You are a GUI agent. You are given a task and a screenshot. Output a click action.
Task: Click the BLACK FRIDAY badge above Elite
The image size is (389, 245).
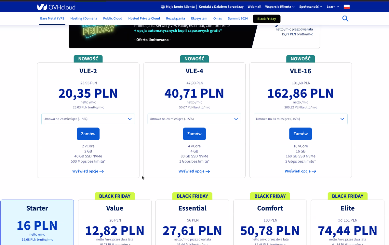point(348,196)
